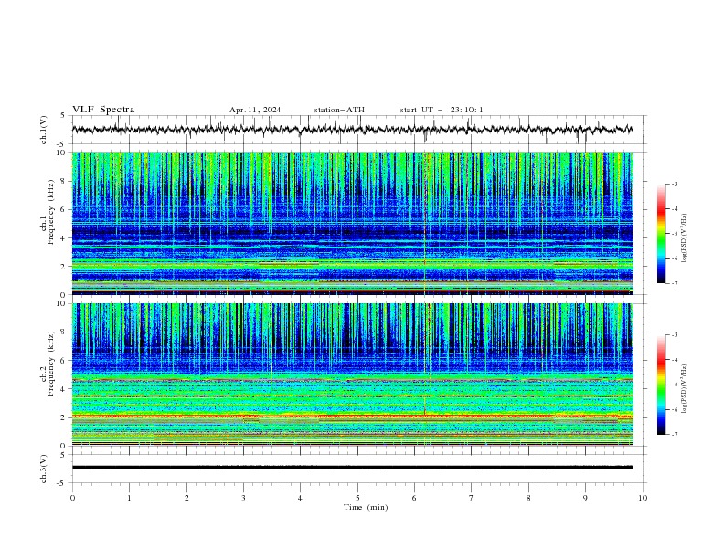This screenshot has height=559, width=724.
Task: Click the time axis tick label '9'
Action: click(585, 498)
